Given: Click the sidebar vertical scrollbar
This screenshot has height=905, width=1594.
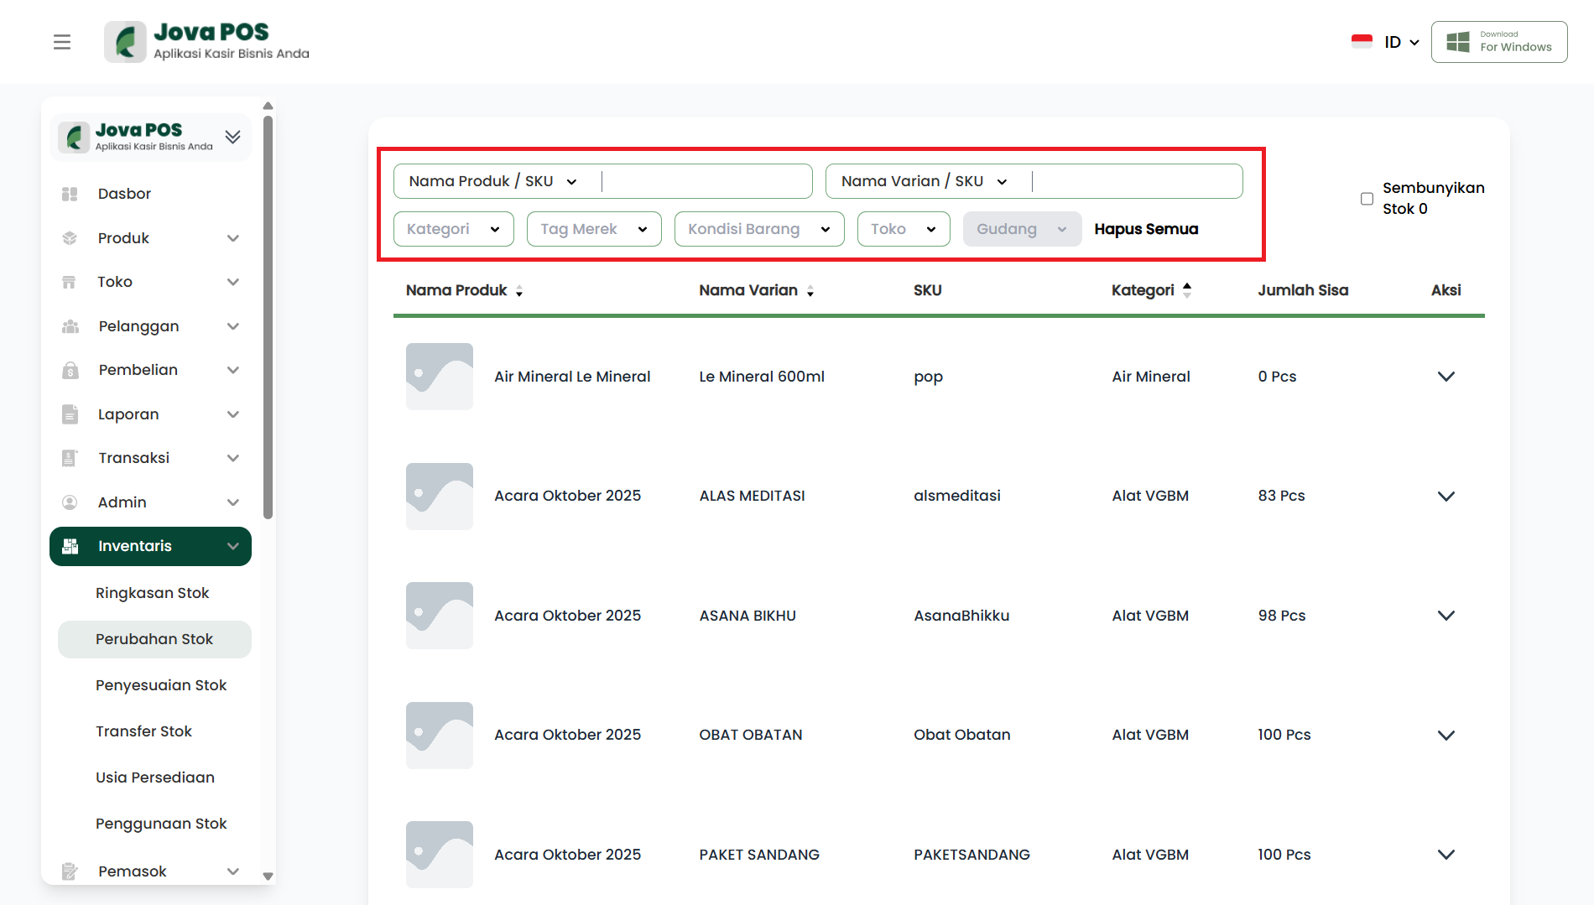Looking at the screenshot, I should pos(268,319).
